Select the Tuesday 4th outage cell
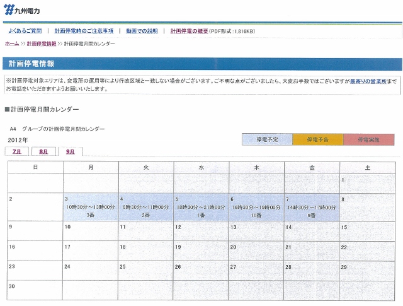The image size is (403, 306). click(x=145, y=207)
